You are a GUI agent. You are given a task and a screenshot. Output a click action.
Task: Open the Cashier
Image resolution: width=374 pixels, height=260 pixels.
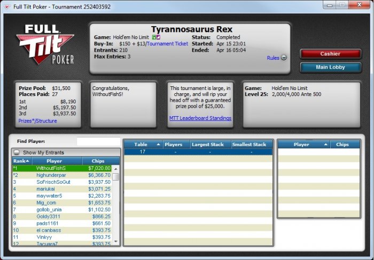click(330, 54)
